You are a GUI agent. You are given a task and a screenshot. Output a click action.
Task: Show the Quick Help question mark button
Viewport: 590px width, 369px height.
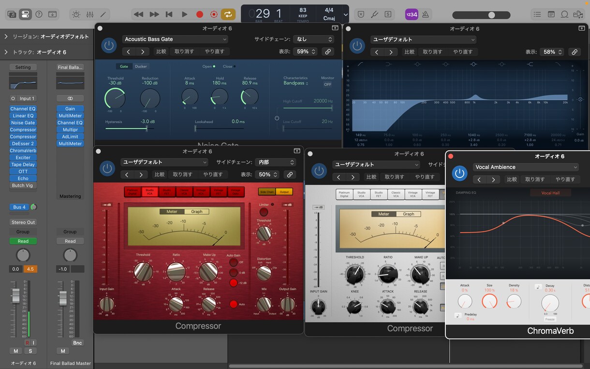(x=39, y=15)
